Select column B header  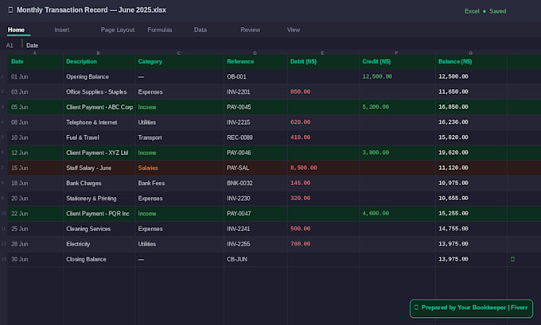(x=99, y=52)
